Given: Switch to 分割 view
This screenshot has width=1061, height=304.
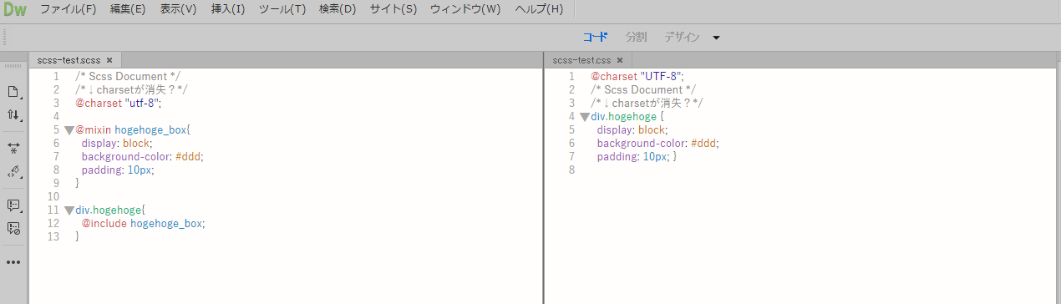Looking at the screenshot, I should pyautogui.click(x=636, y=38).
